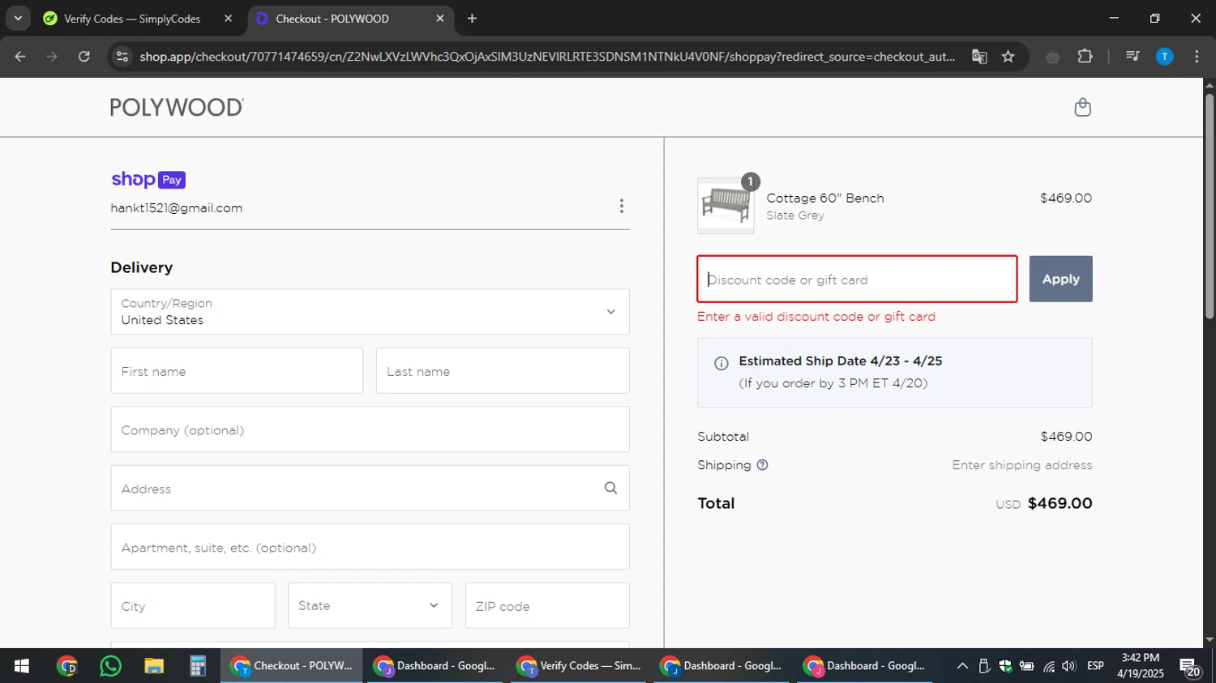Click the Cottage 60" Bench thumbnail
The image size is (1216, 683).
(x=726, y=206)
